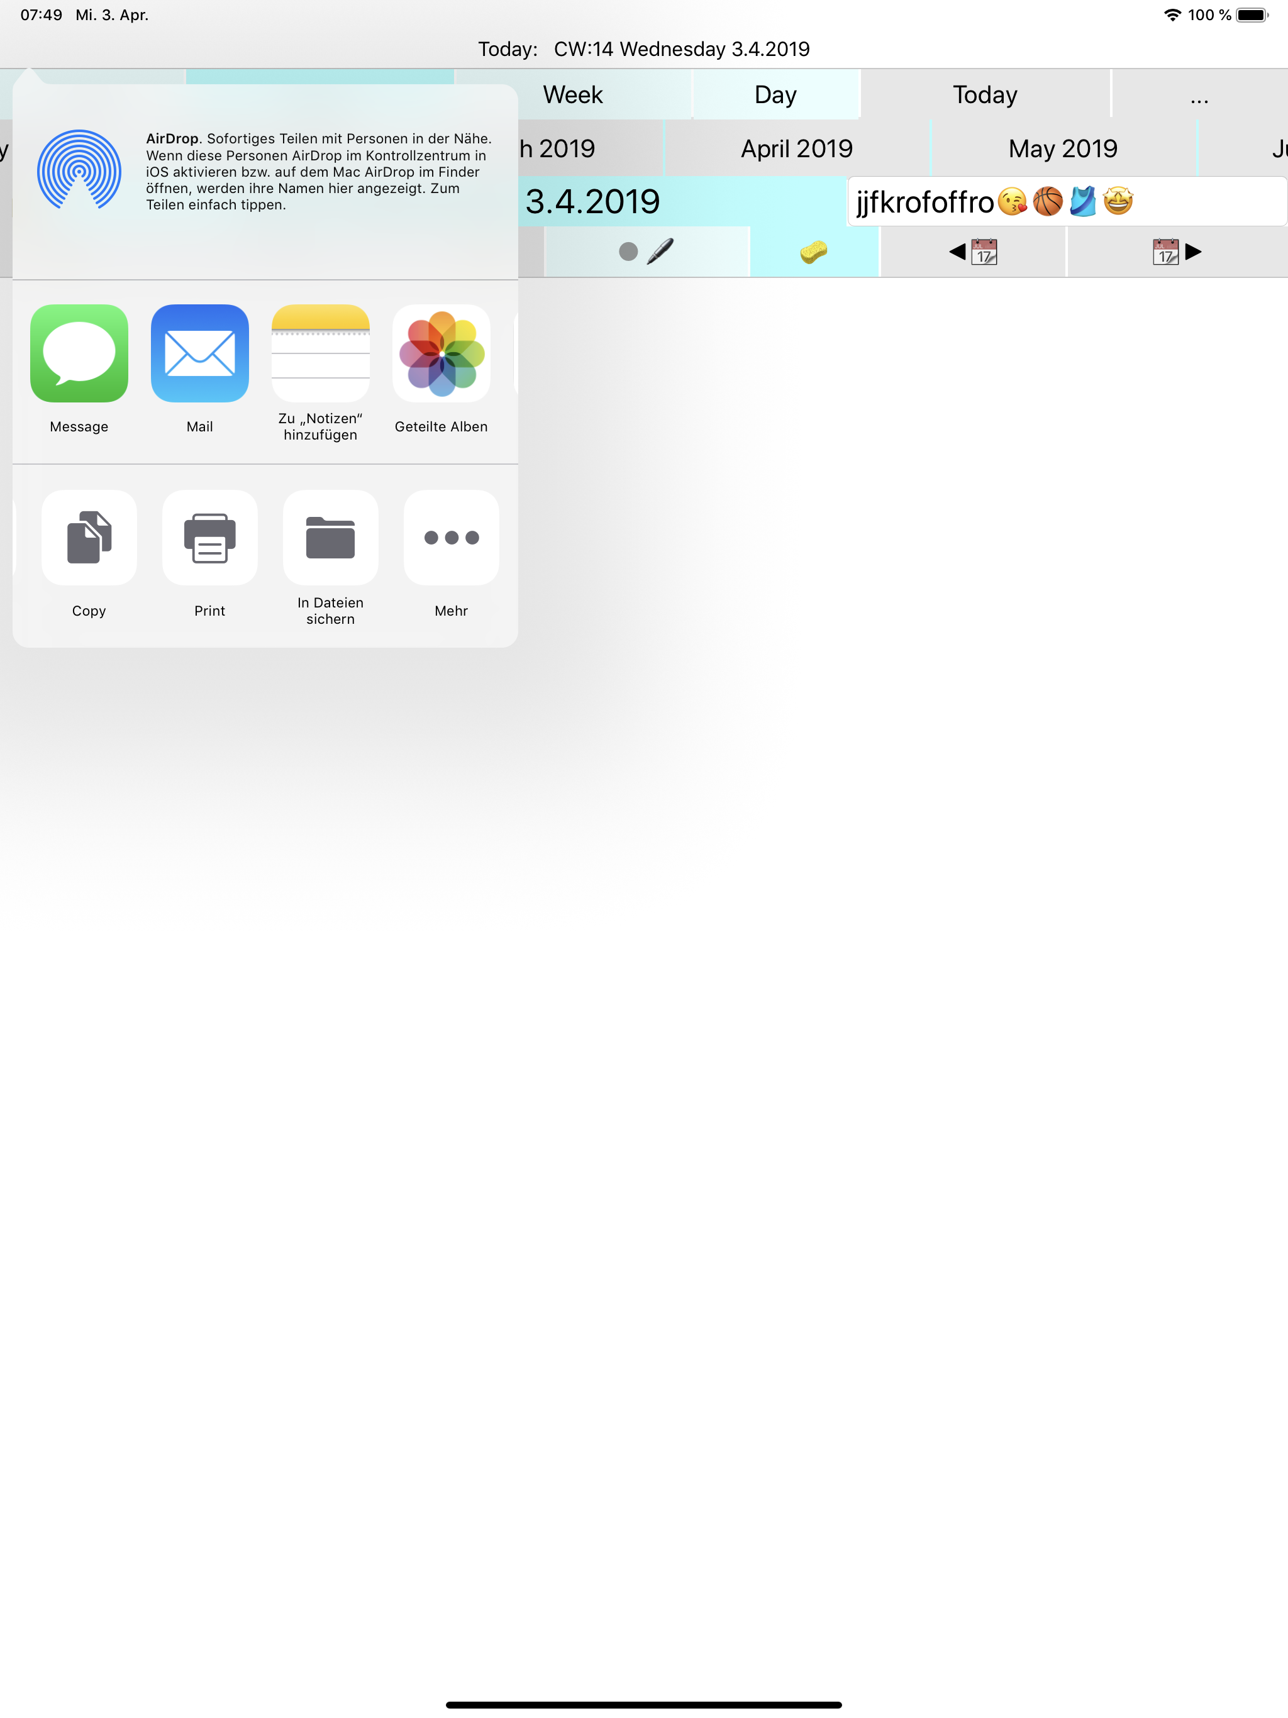The width and height of the screenshot is (1288, 1718).
Task: Tap the AirDrop icon
Action: coord(79,170)
